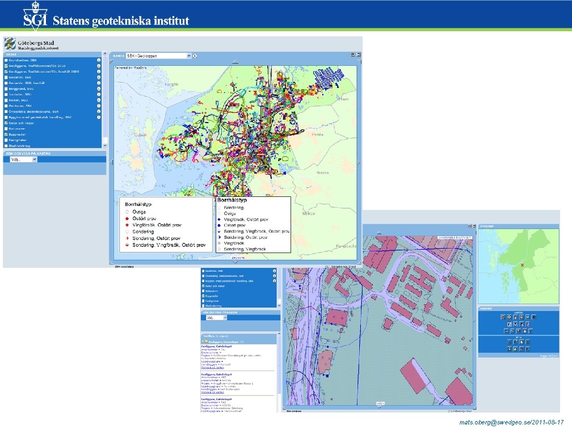572x429 pixels.
Task: Info icon for Bygglov layer in detail map window
Action: 274,281
